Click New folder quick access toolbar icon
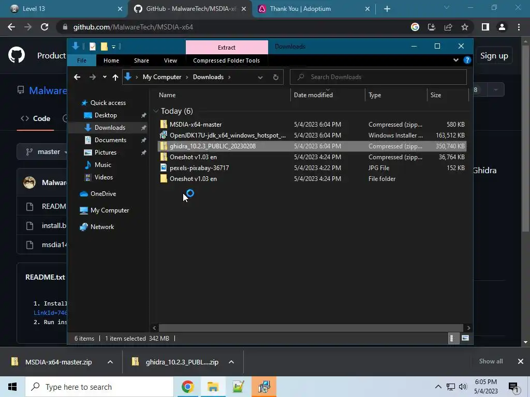The image size is (530, 397). [104, 47]
